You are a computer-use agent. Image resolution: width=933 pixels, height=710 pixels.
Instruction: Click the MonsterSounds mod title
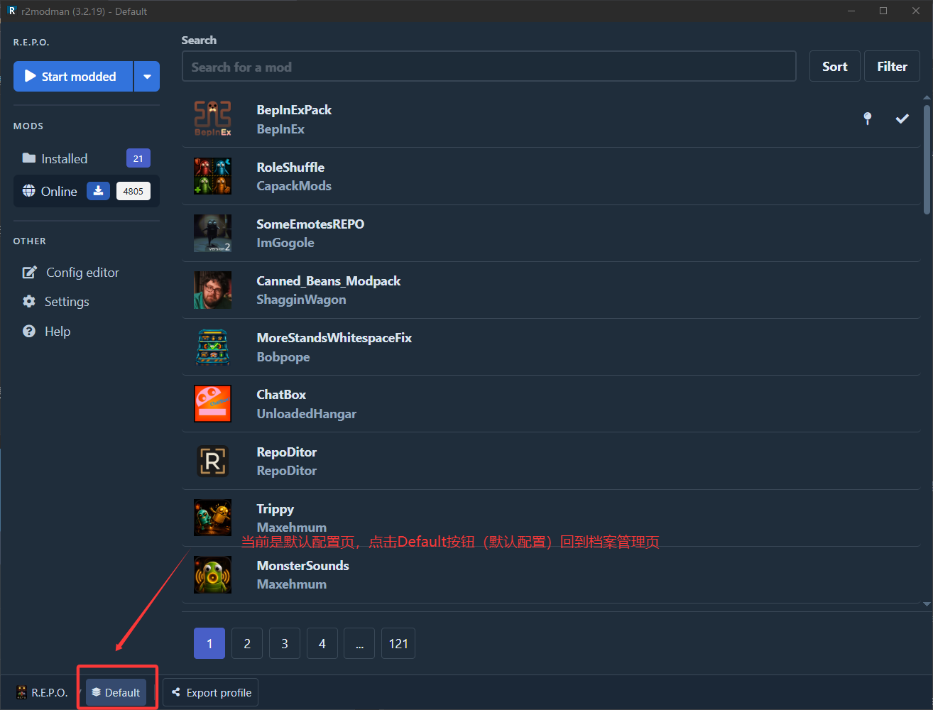[x=302, y=566]
